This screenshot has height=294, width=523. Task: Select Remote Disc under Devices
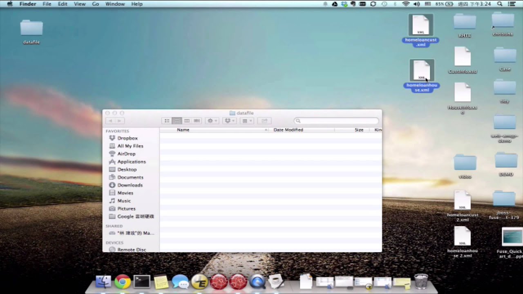pos(131,249)
